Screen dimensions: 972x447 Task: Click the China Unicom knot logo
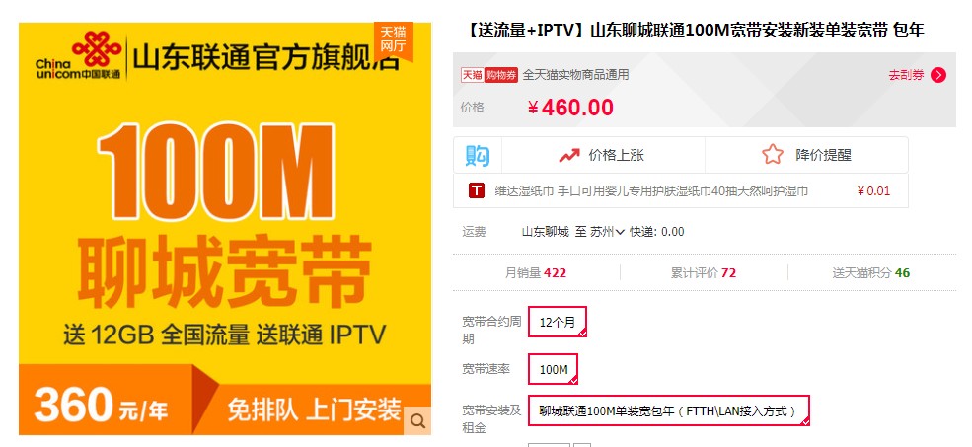point(97,49)
